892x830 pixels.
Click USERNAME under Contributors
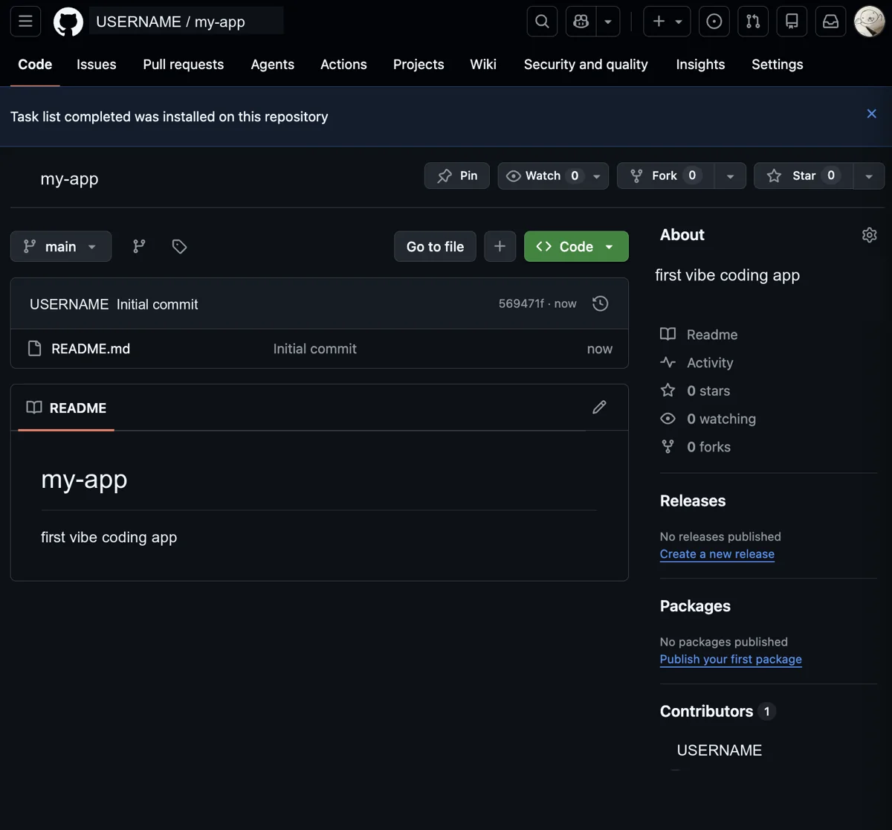point(719,750)
